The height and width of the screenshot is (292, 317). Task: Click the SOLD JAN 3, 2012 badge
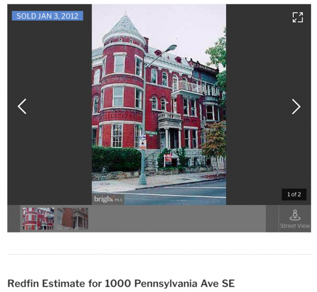(48, 16)
